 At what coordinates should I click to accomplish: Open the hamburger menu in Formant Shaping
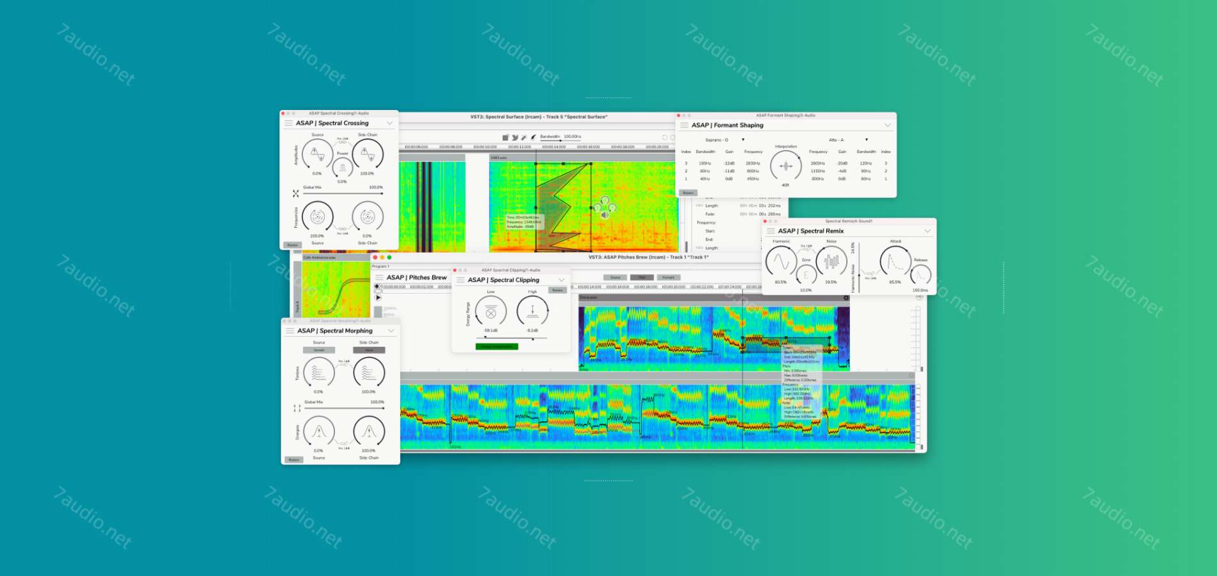point(685,125)
